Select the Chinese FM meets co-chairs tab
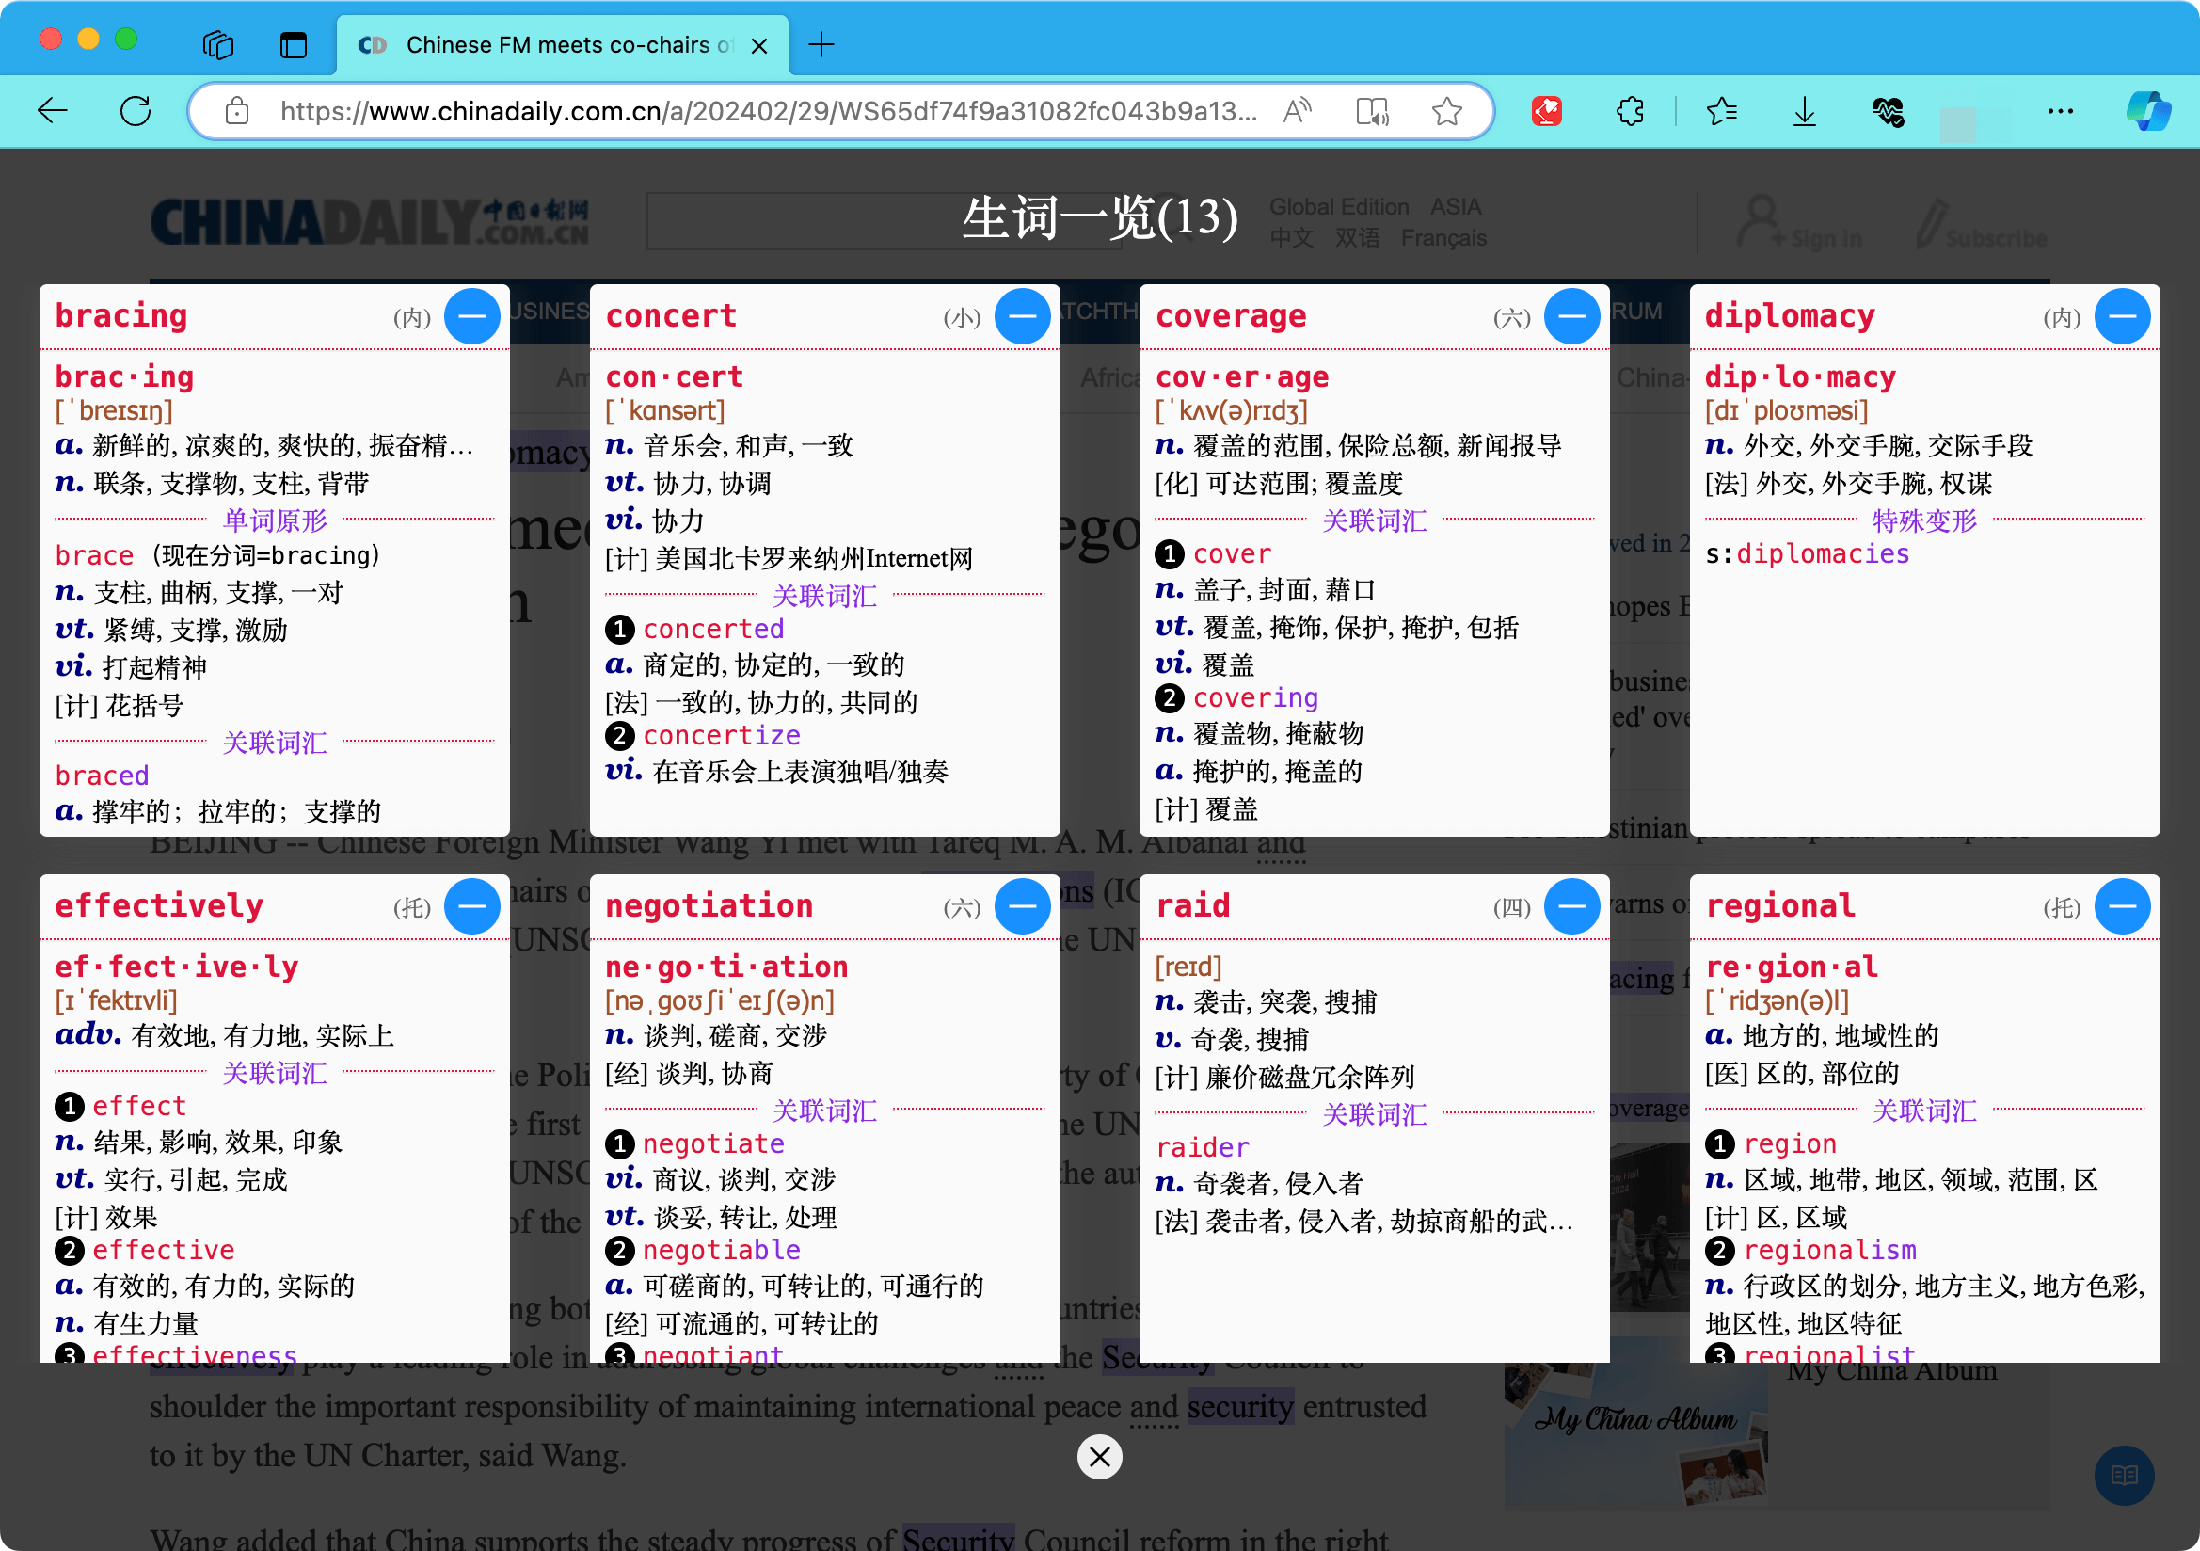 (x=556, y=44)
